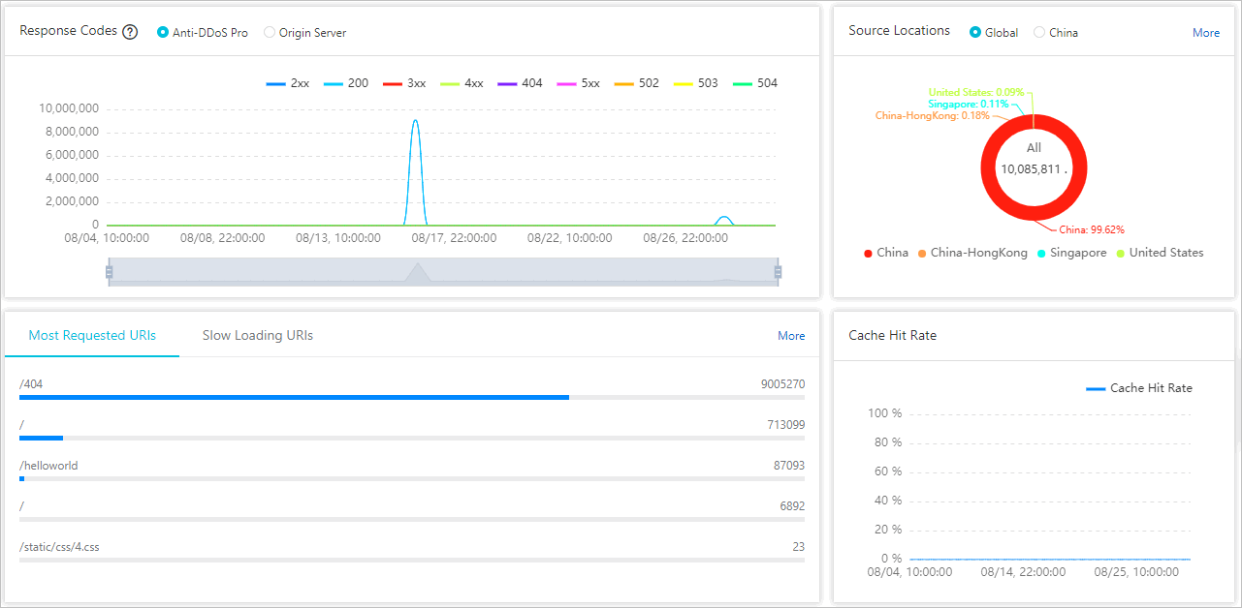Image resolution: width=1242 pixels, height=608 pixels.
Task: Open the Response Codes help tooltip icon
Action: point(131,32)
